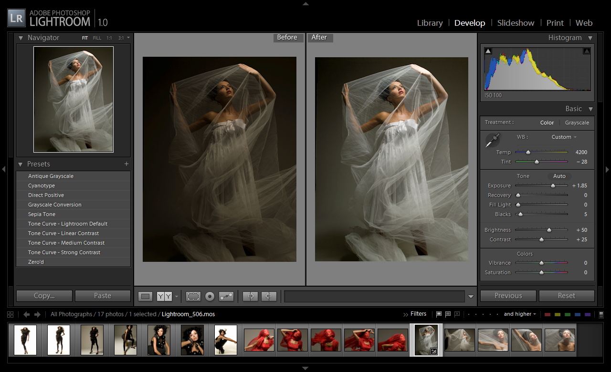The width and height of the screenshot is (611, 372).
Task: Select the Remove Red Eye tool
Action: click(210, 296)
